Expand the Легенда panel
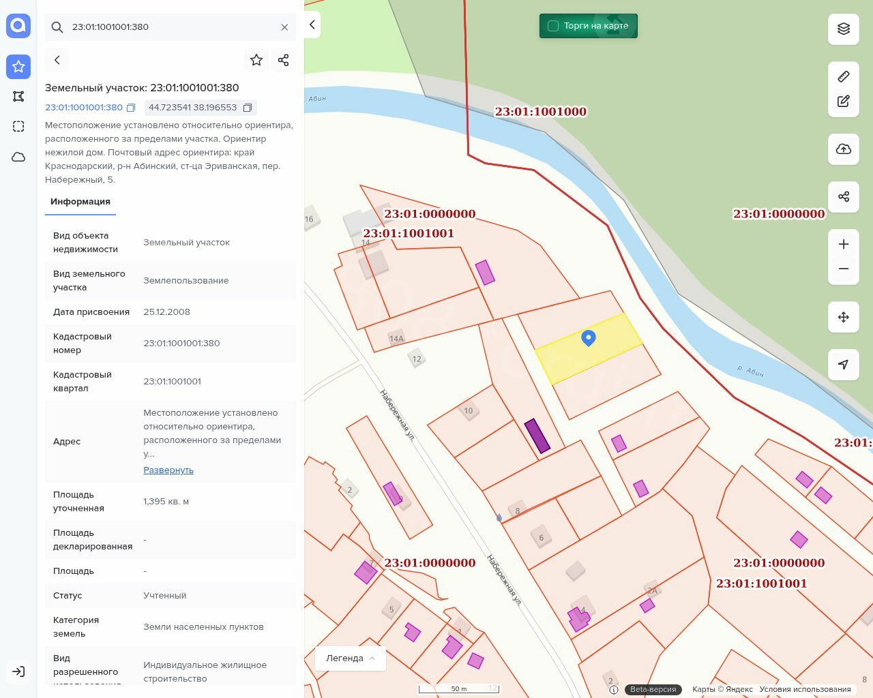Viewport: 873px width, 698px height. point(351,658)
